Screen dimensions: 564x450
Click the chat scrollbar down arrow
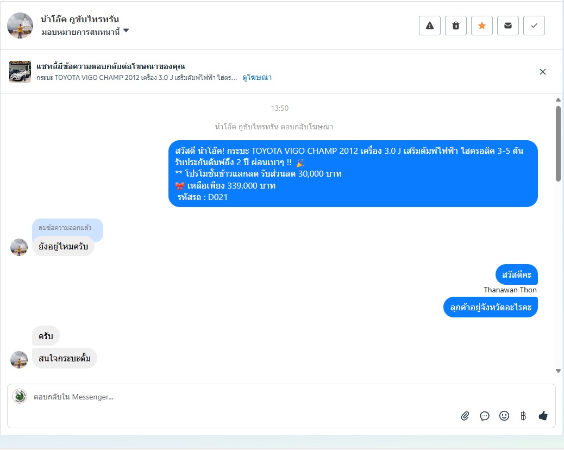pyautogui.click(x=558, y=371)
